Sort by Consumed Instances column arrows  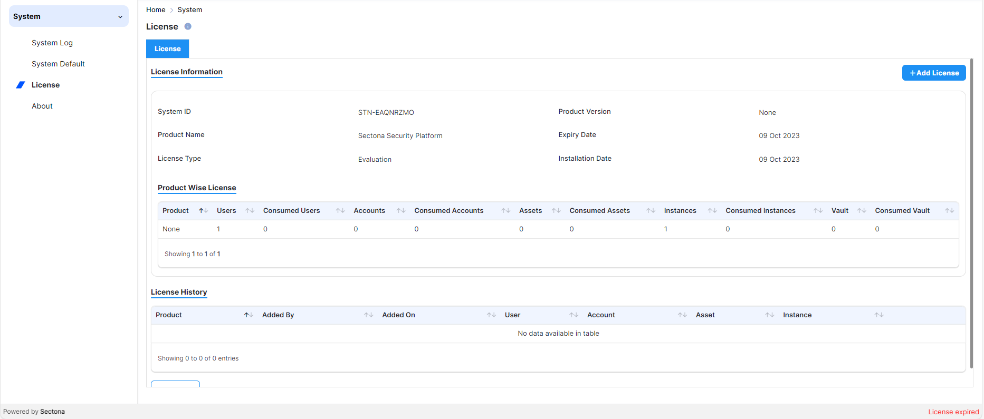pos(818,211)
